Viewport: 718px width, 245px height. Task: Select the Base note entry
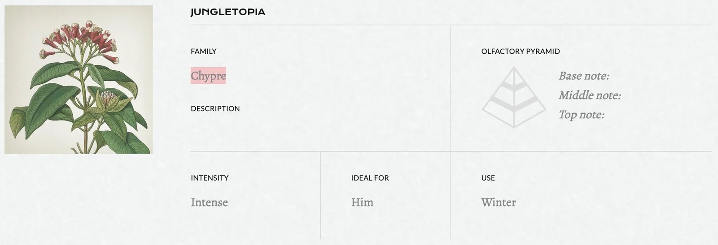[583, 76]
